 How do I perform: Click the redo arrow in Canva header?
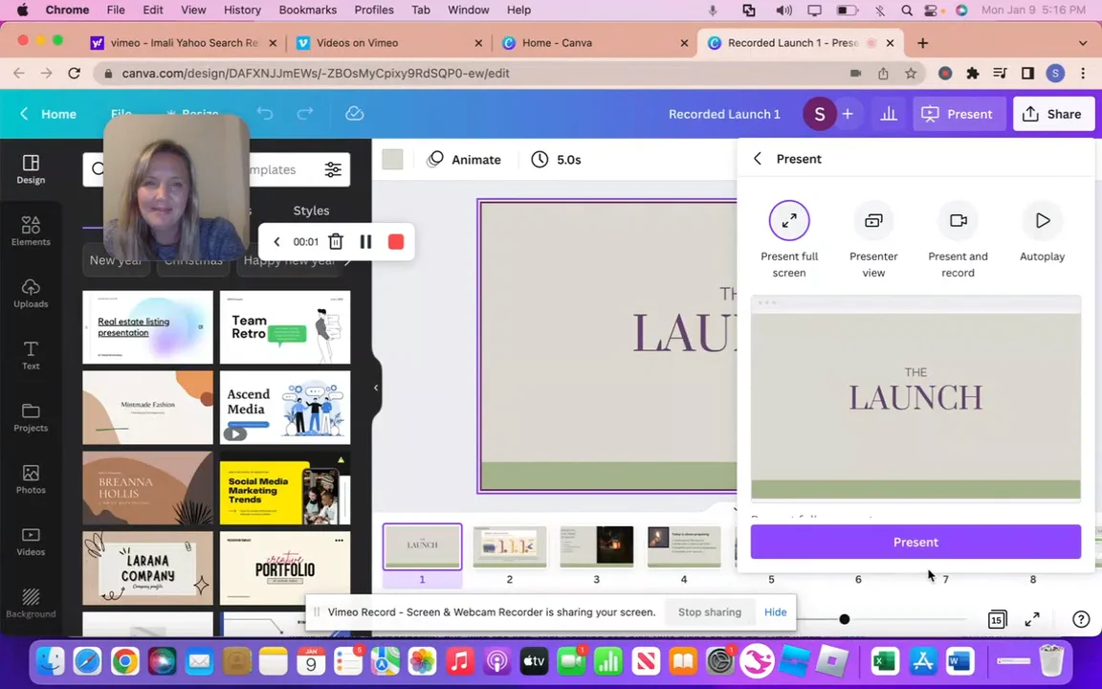(305, 113)
